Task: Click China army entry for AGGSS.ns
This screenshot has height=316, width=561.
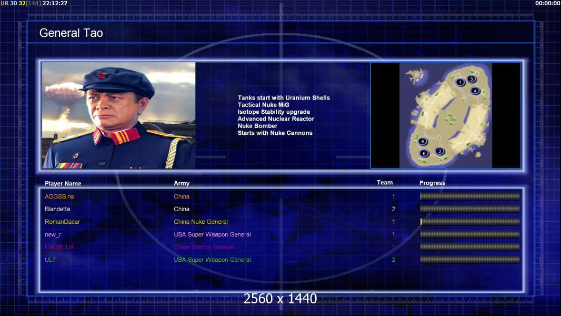Action: pyautogui.click(x=182, y=196)
